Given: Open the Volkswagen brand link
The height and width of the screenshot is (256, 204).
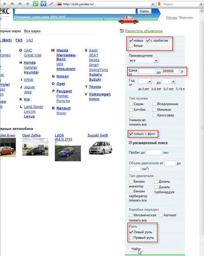Looking at the screenshot, I should pyautogui.click(x=100, y=94).
